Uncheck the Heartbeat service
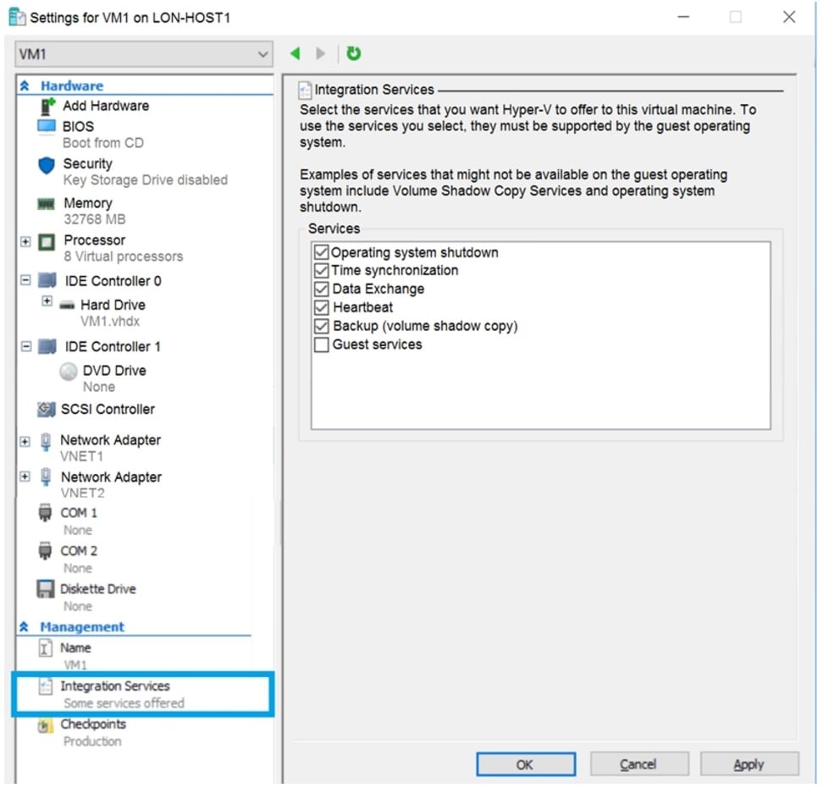823x788 pixels. click(321, 307)
